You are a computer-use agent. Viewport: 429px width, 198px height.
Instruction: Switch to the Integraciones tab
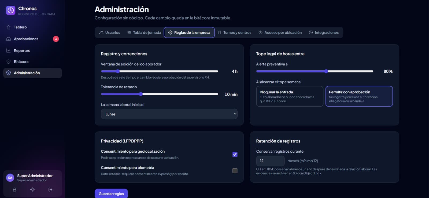click(324, 32)
